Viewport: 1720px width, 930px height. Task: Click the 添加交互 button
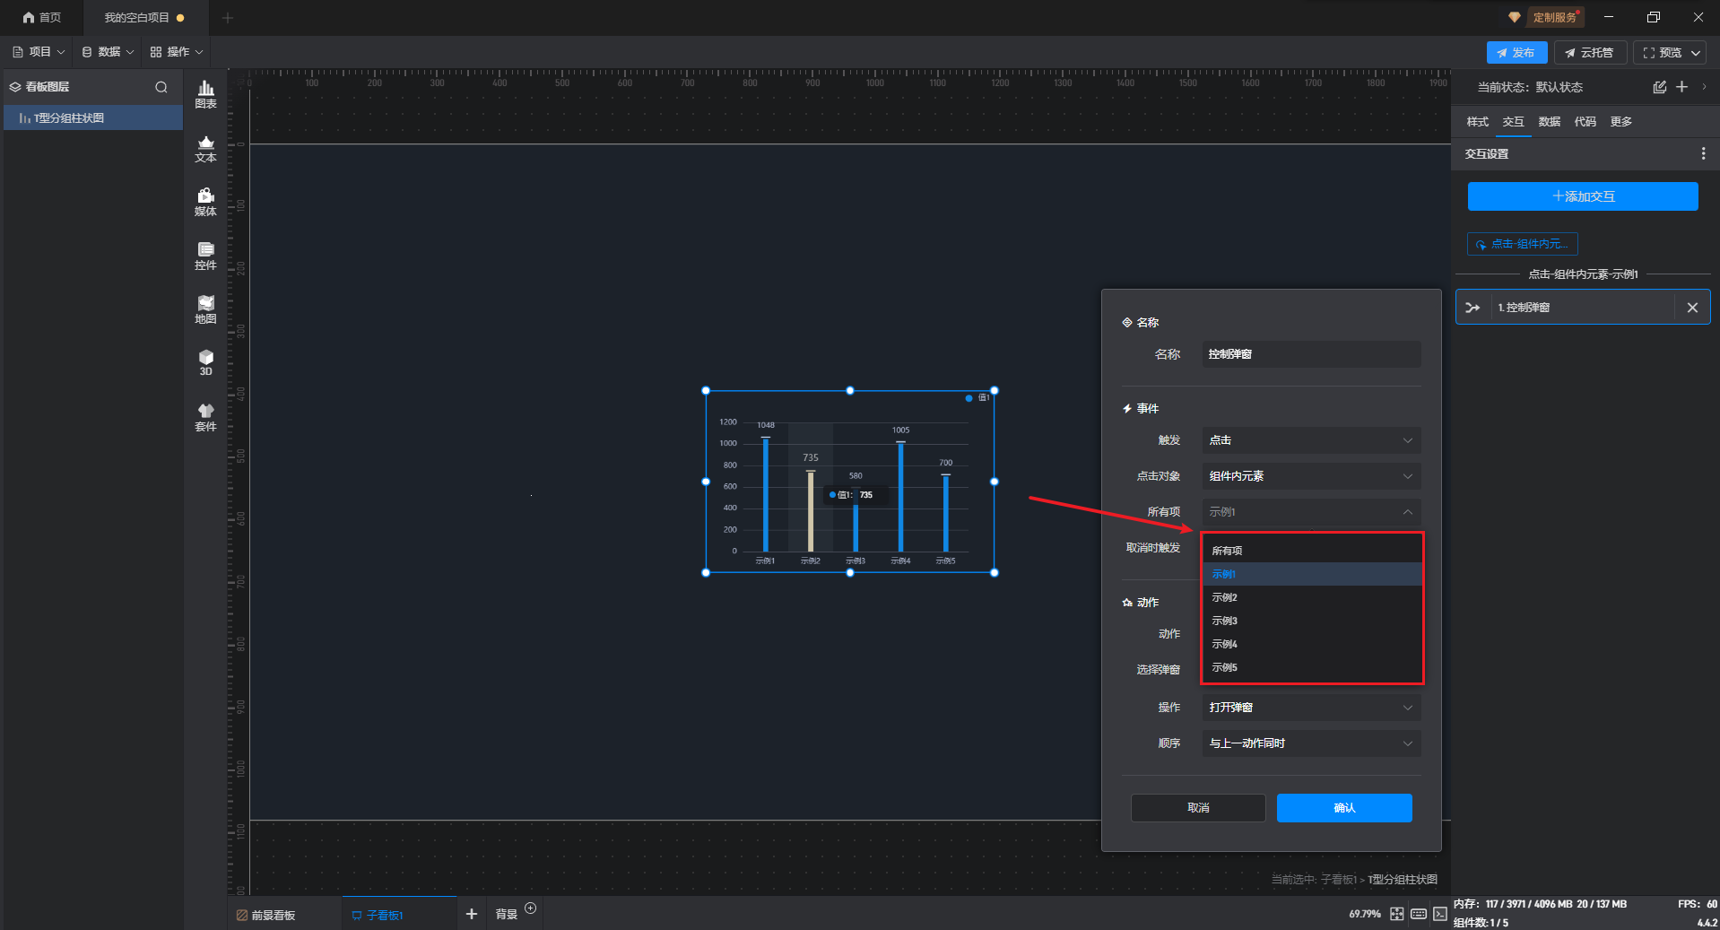(1582, 196)
